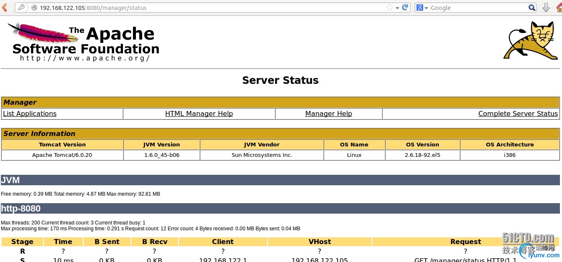Click the JVM Vendor column header
This screenshot has width=562, height=262.
(262, 144)
